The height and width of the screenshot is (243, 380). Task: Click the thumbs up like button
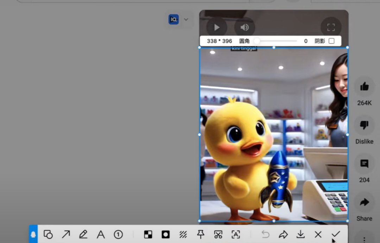coord(364,86)
